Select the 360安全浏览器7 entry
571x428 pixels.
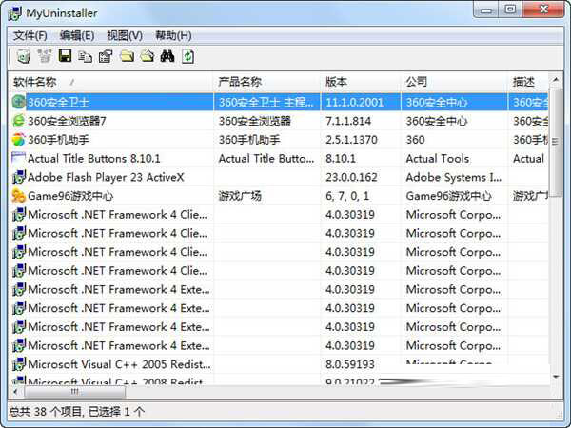point(67,121)
